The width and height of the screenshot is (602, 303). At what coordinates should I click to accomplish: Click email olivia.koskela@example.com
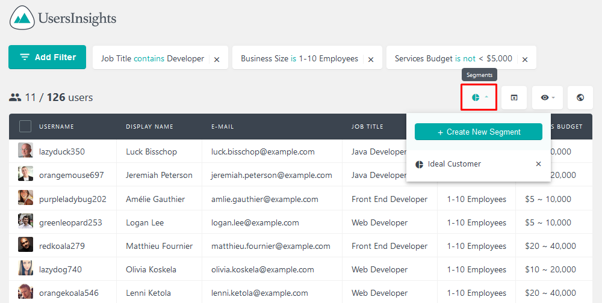[262, 269]
